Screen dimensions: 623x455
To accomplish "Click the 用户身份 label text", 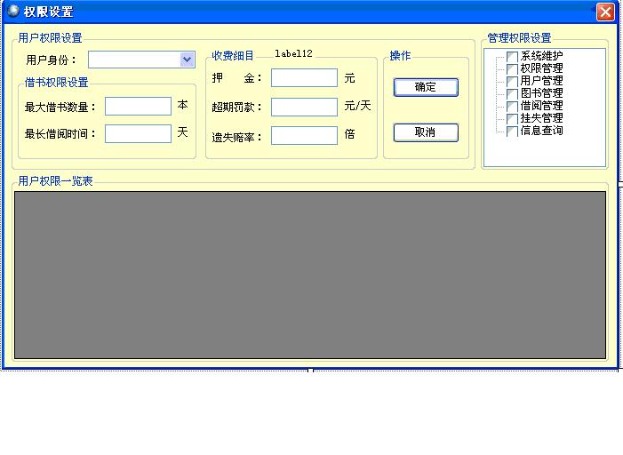I will pyautogui.click(x=51, y=60).
